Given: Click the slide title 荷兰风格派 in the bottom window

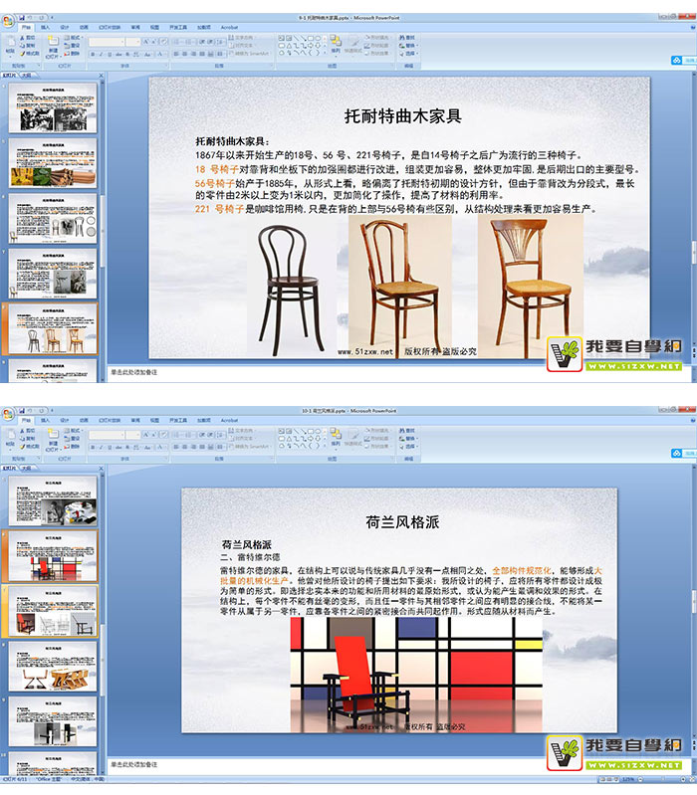Looking at the screenshot, I should (x=402, y=521).
